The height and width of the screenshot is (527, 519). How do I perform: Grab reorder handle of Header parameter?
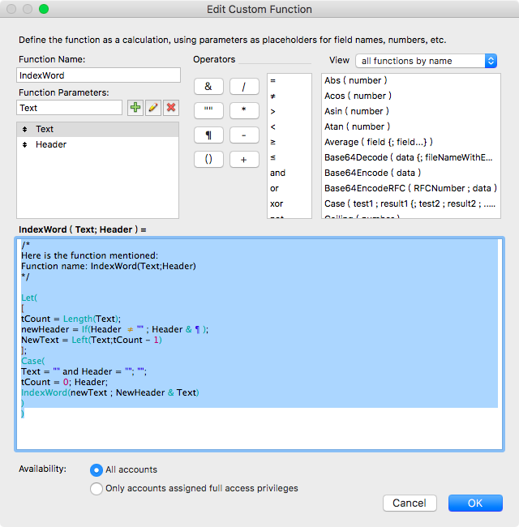[25, 144]
